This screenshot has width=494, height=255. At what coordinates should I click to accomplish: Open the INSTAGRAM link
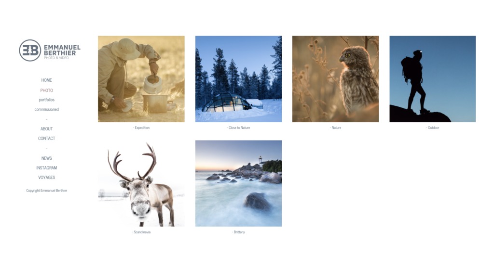click(x=47, y=168)
